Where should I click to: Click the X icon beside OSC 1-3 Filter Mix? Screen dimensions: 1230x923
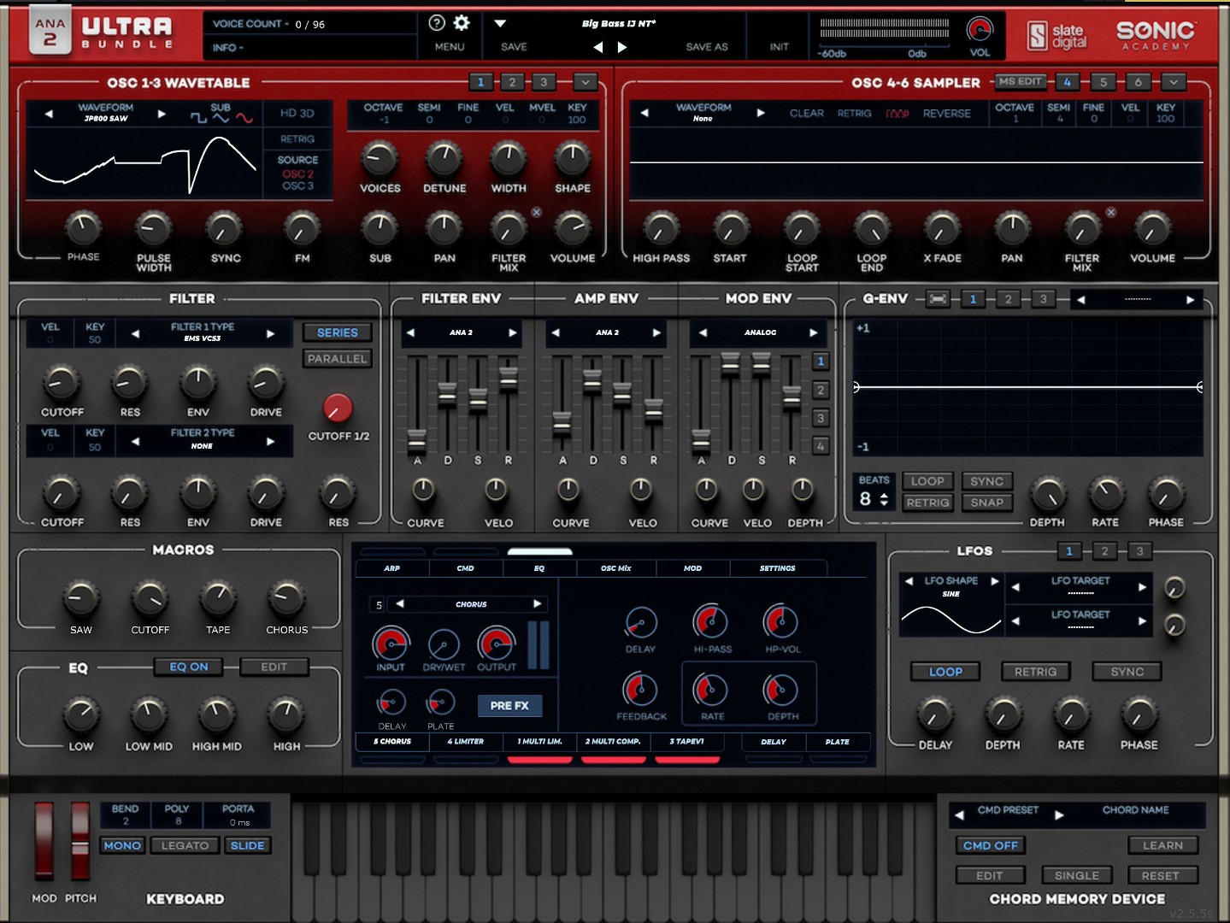[x=536, y=212]
